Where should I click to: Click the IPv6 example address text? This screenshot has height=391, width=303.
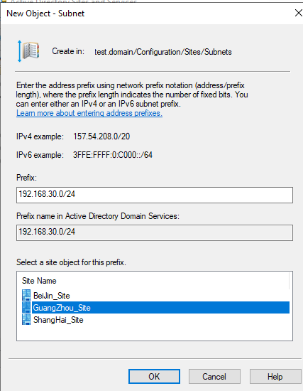click(x=113, y=155)
